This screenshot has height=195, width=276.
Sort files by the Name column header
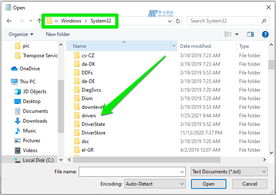[x=80, y=46]
